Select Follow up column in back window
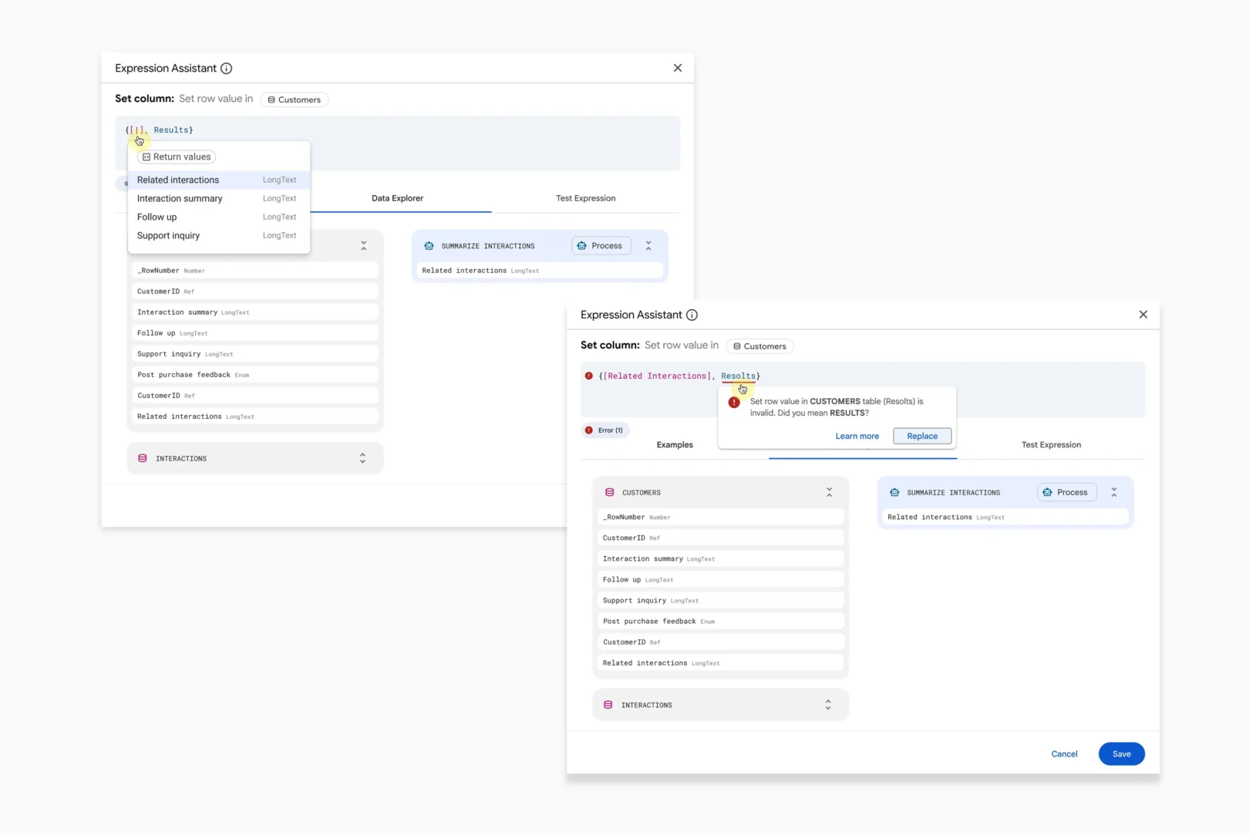Screen dimensions: 1249x833 tap(255, 333)
